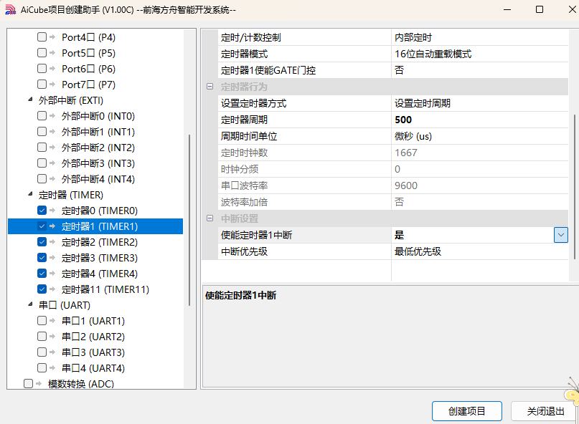Click the arrow icon beside 定时器1 (TIMER1)
This screenshot has height=424, width=579.
52,226
